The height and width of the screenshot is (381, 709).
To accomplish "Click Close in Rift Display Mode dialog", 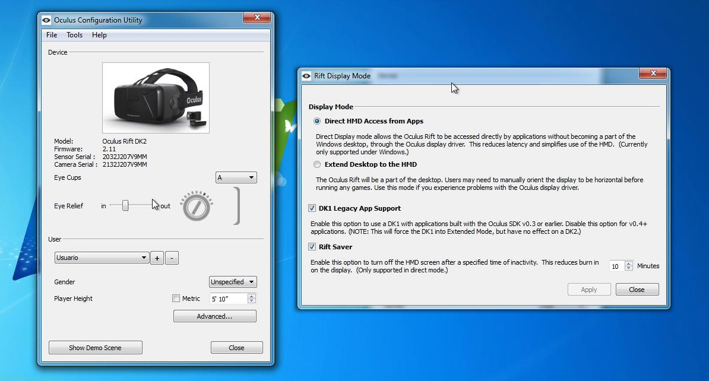I will tap(637, 290).
